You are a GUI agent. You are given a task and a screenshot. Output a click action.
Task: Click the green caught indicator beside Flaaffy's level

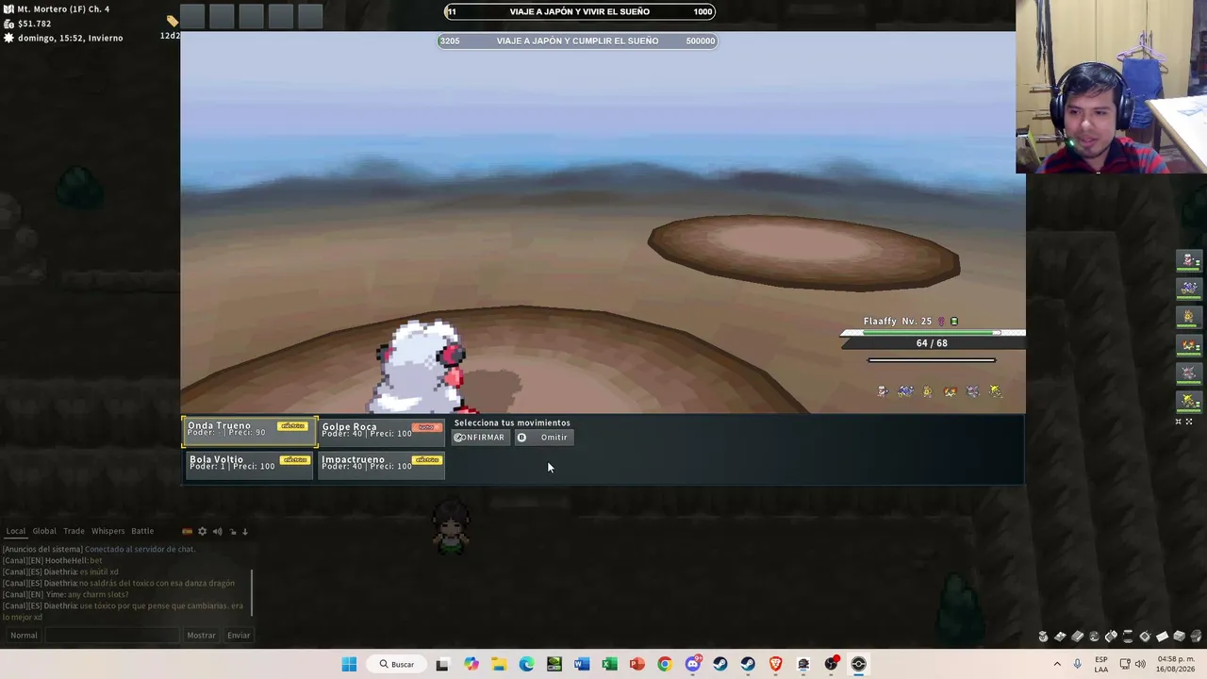tap(953, 322)
